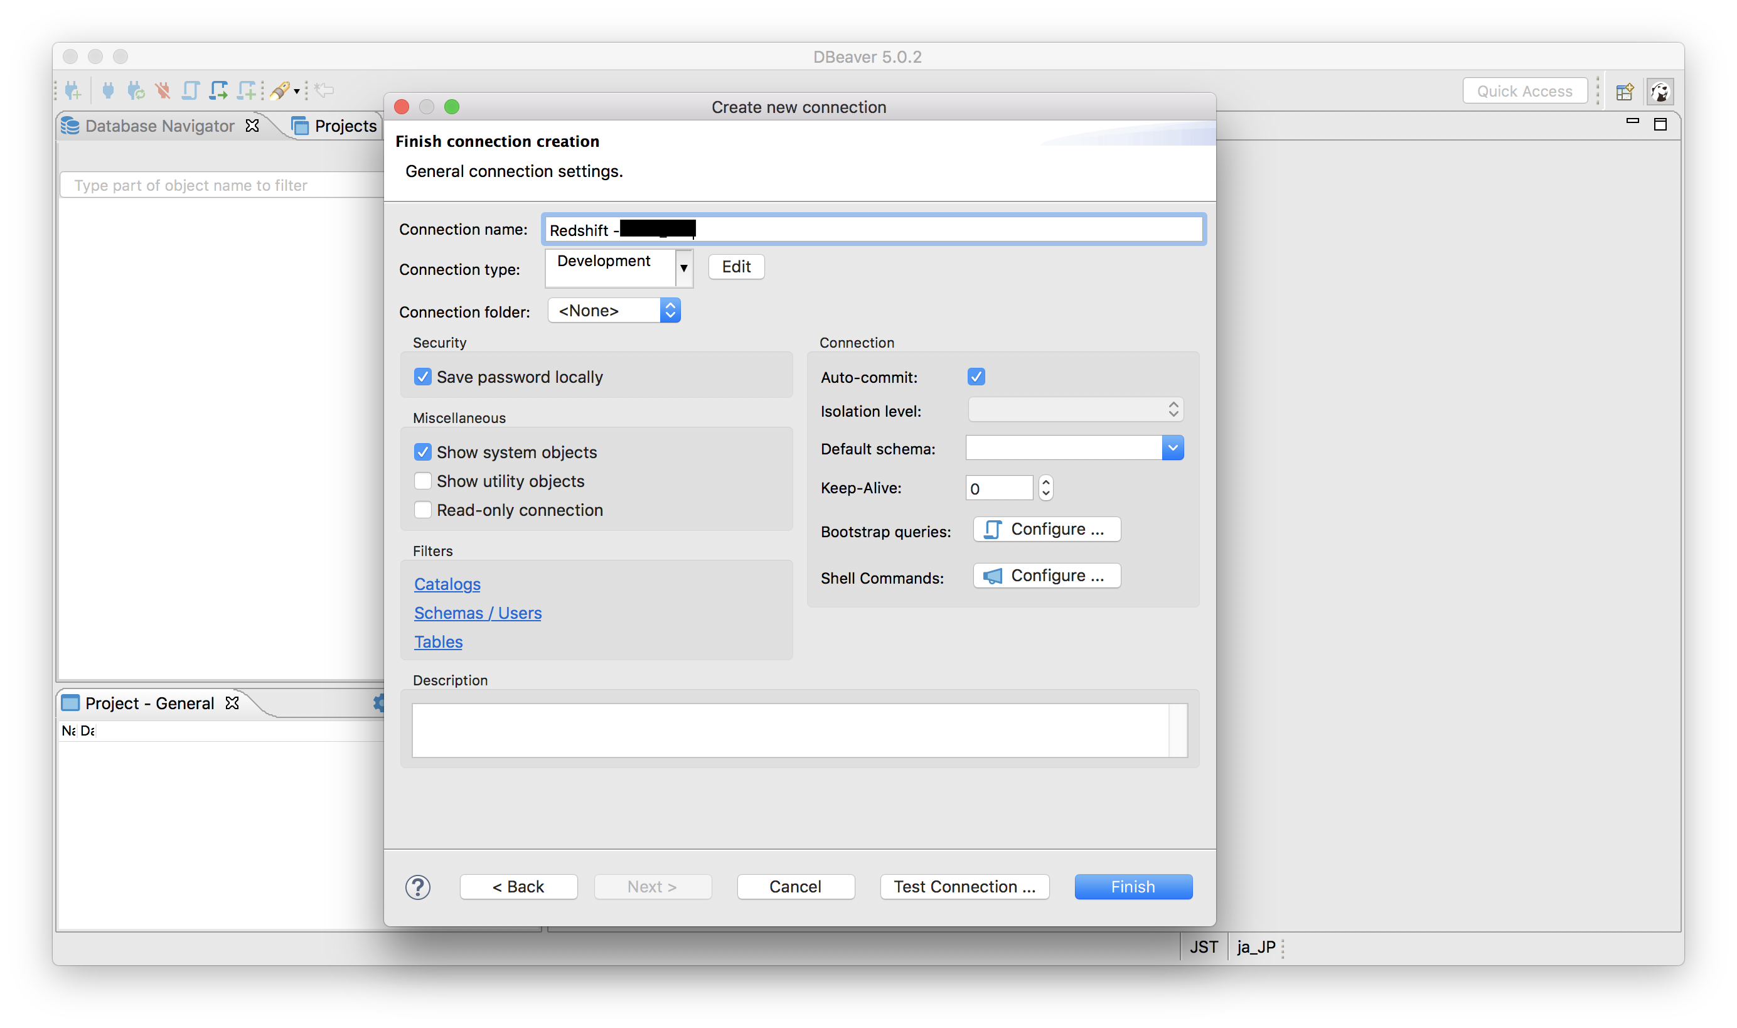Click the gear icon in the Project panel header
Image resolution: width=1737 pixels, height=1028 pixels.
tap(379, 702)
